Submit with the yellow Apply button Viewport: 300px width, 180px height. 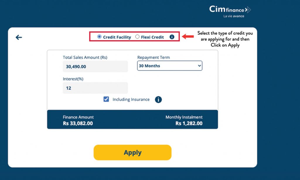pos(132,152)
